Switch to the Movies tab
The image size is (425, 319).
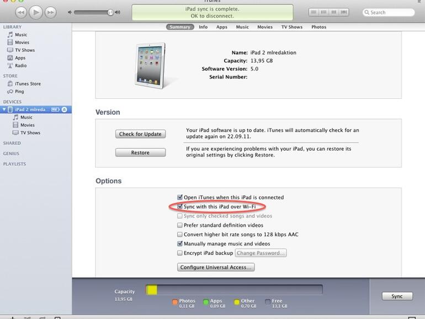265,27
